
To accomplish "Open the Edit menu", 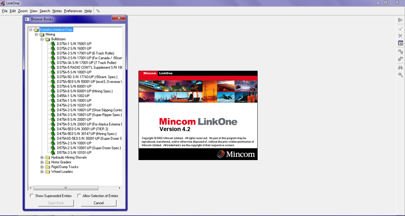I will click(13, 11).
